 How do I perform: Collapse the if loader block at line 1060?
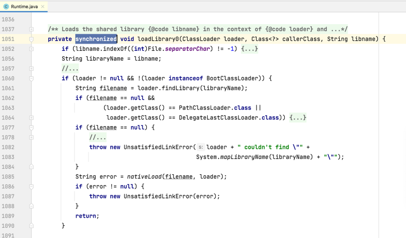click(x=31, y=78)
